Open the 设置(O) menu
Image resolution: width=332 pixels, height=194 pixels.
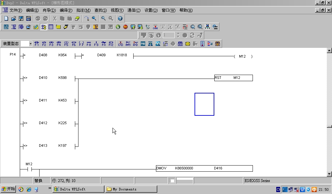click(151, 10)
